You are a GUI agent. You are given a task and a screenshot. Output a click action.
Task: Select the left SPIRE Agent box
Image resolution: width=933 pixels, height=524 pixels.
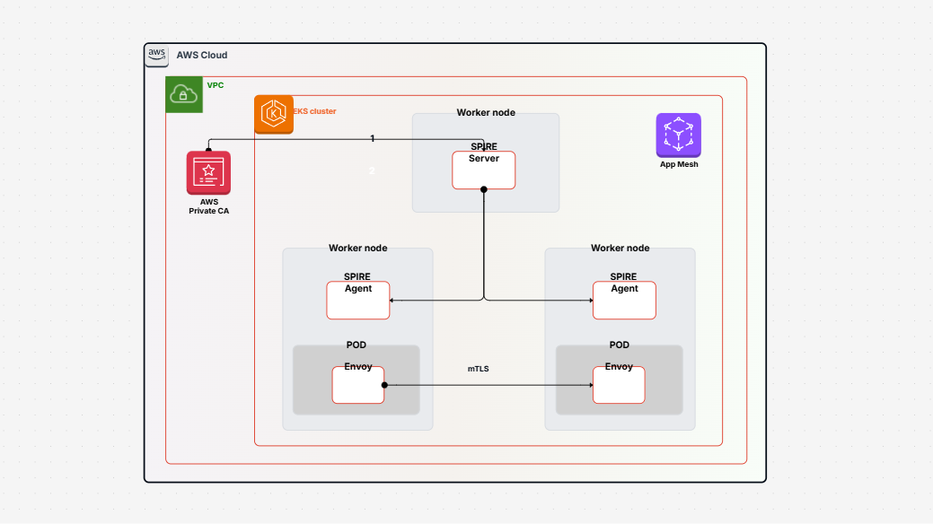[x=357, y=300]
